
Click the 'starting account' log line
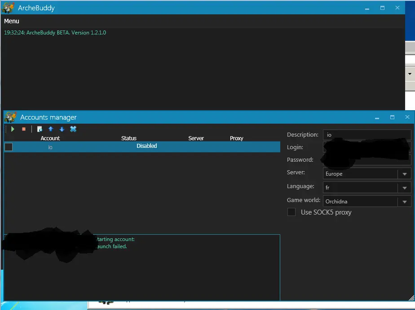(x=116, y=239)
